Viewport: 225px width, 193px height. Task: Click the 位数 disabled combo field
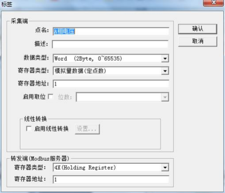[x=122, y=97]
